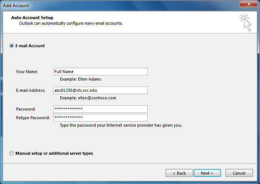Return to previous page using Back
This screenshot has width=260, height=184.
[x=179, y=173]
